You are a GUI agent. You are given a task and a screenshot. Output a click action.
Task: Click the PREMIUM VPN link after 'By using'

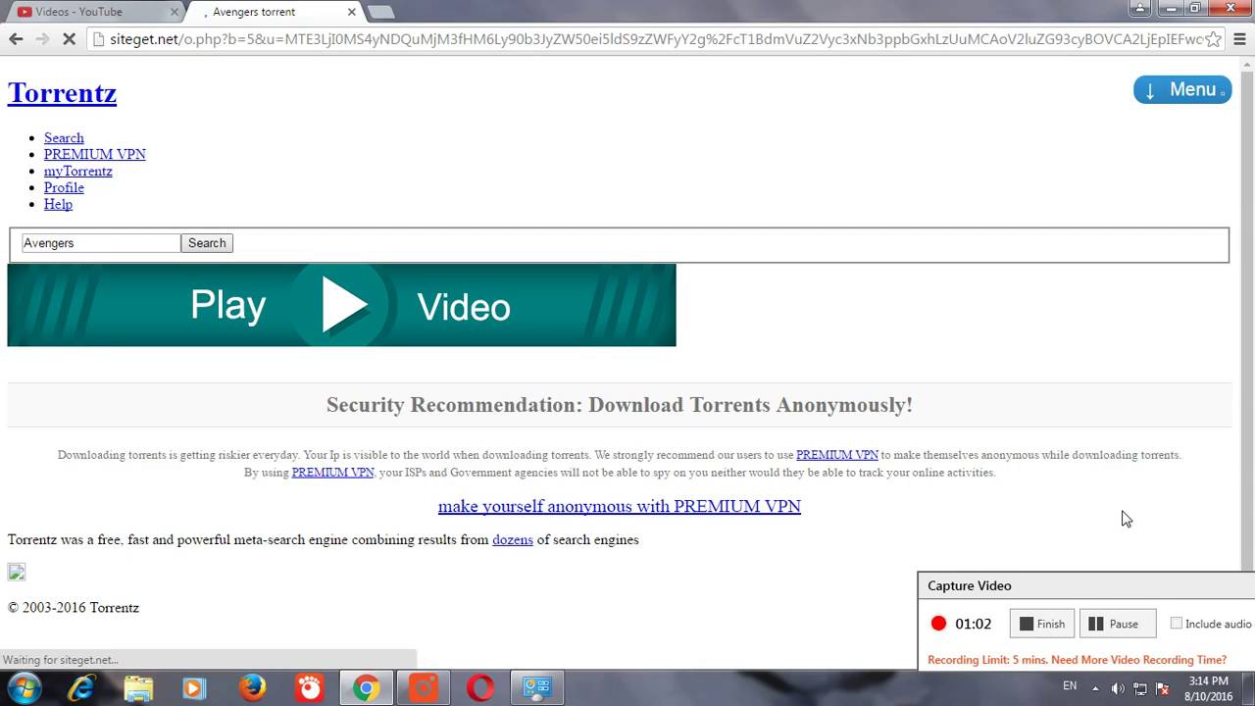332,473
